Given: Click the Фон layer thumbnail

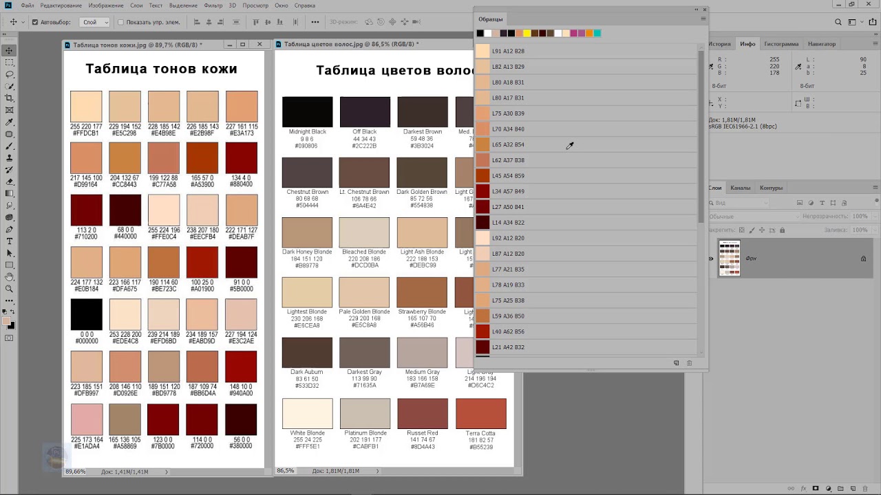Looking at the screenshot, I should tap(730, 258).
